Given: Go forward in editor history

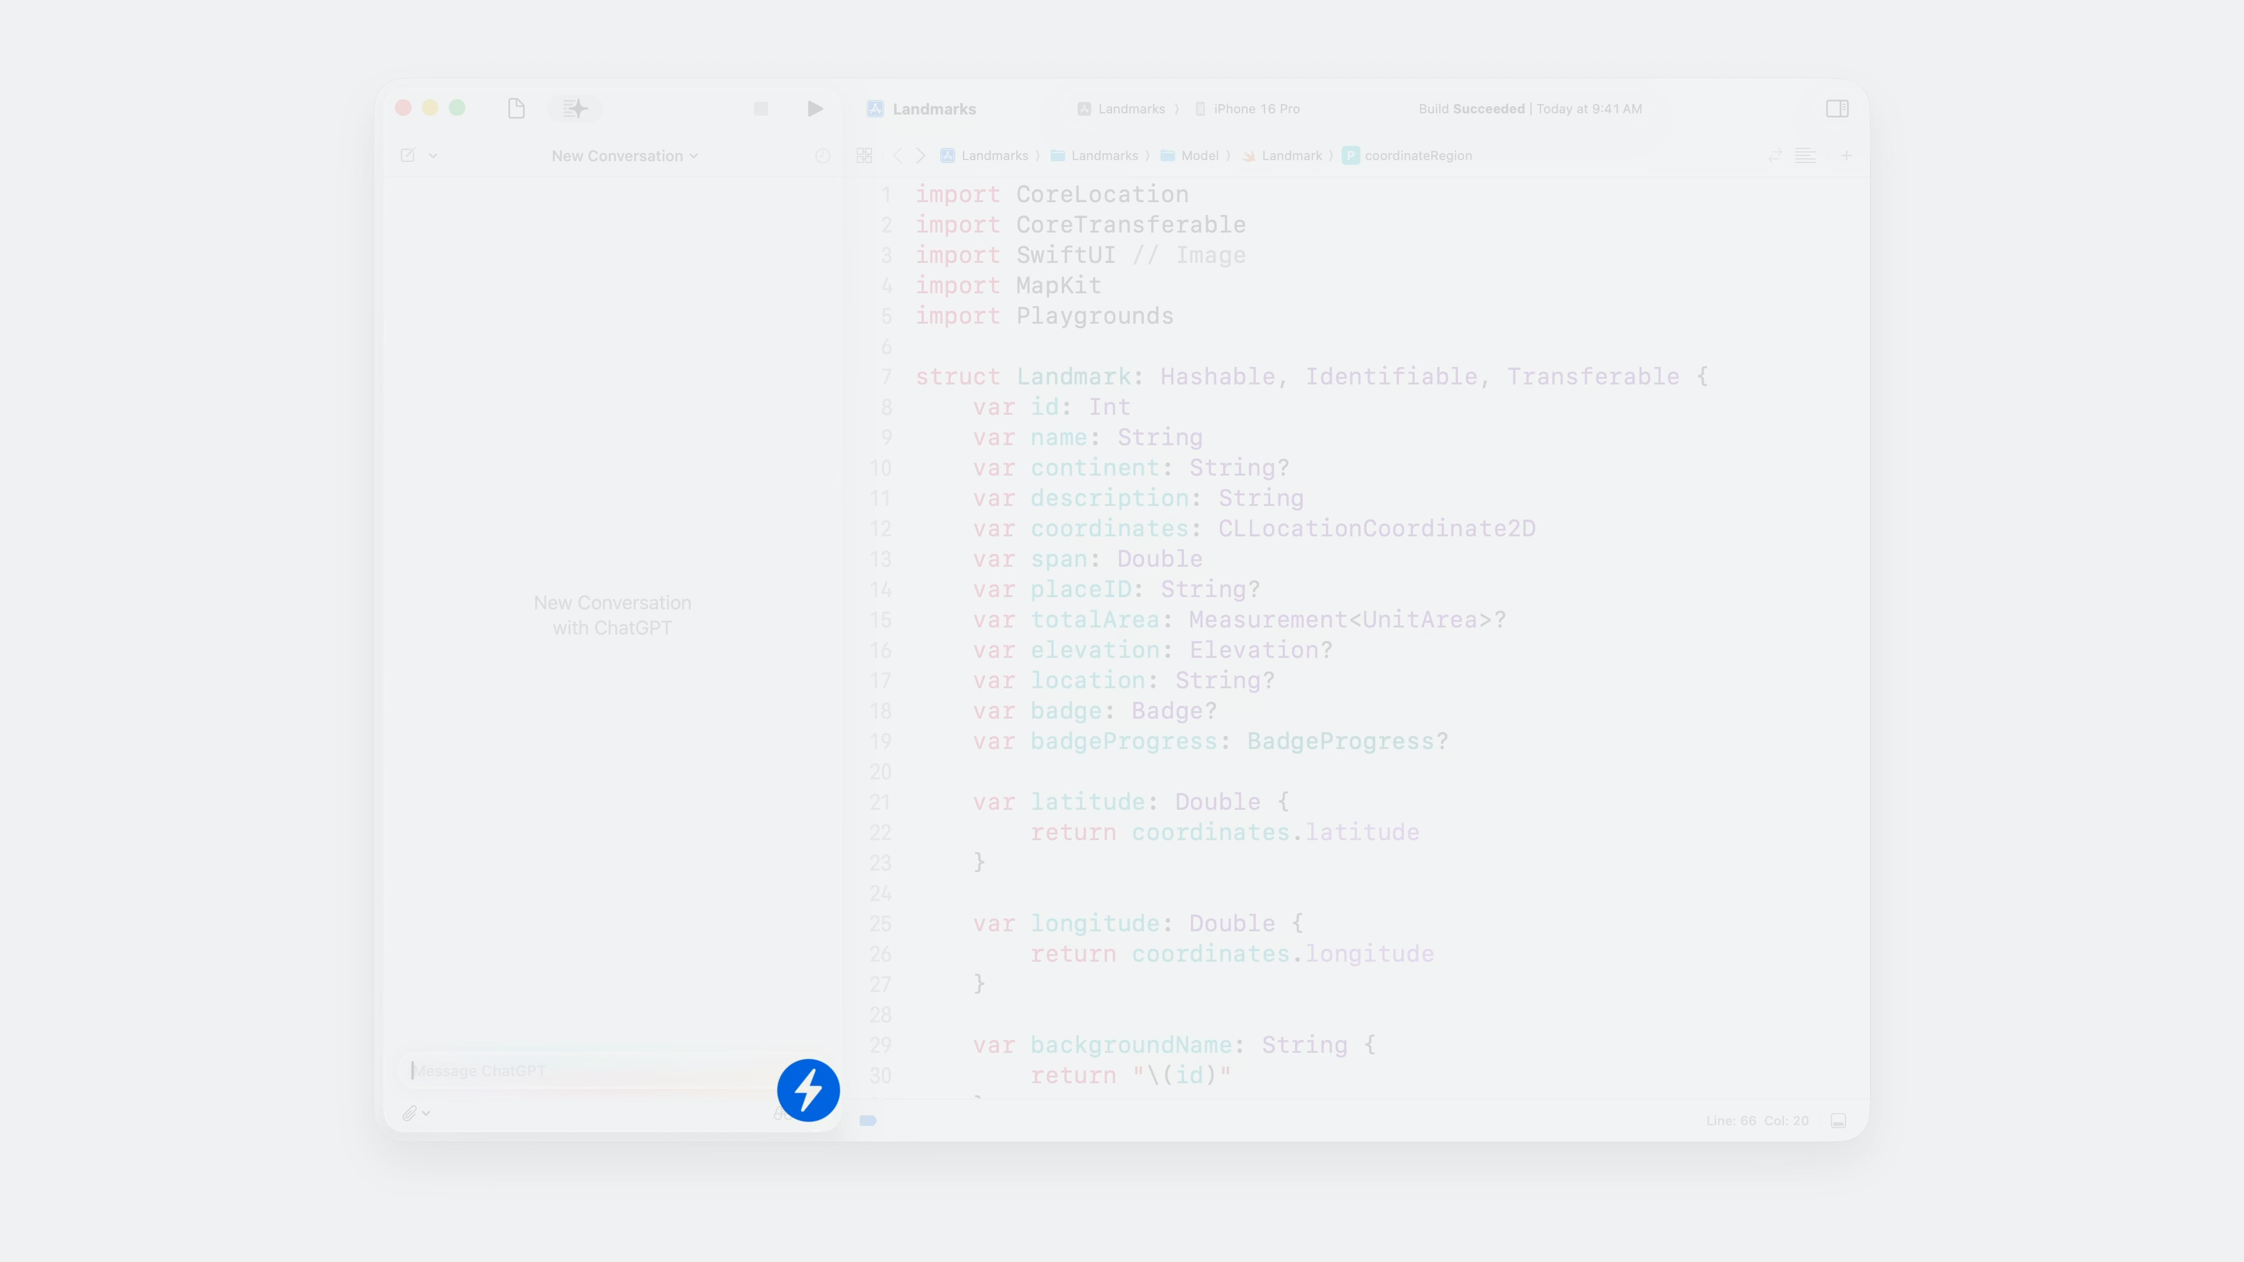Looking at the screenshot, I should (x=921, y=156).
